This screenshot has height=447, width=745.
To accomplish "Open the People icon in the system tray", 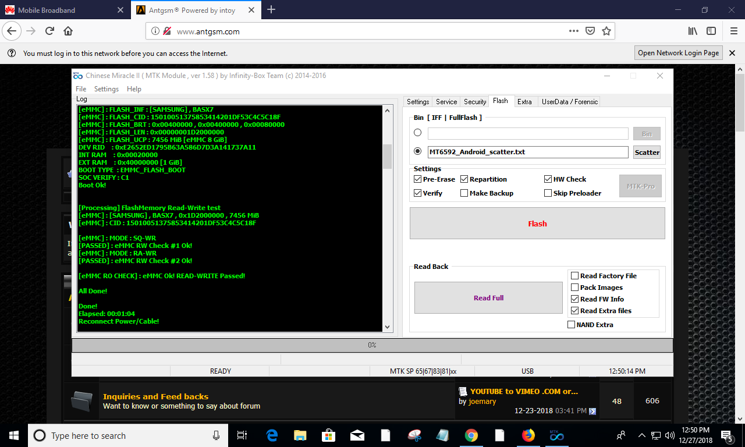I will coord(621,435).
